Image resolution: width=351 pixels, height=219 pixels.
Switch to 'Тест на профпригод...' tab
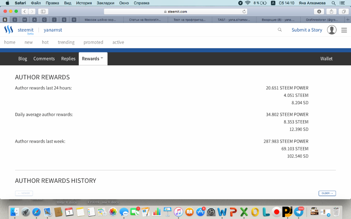click(190, 20)
